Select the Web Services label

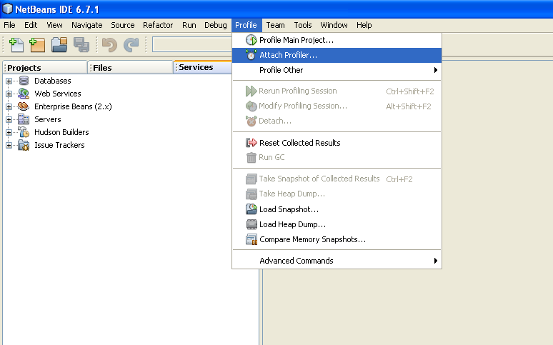(x=58, y=94)
